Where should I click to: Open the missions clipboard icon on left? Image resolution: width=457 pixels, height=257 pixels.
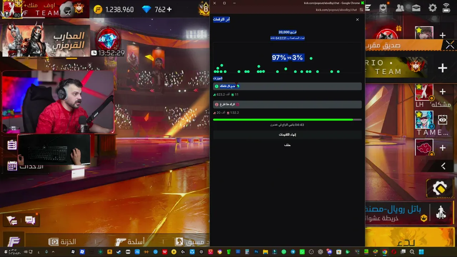pos(12,145)
